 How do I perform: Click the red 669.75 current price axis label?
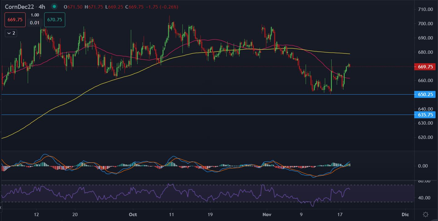(x=425, y=67)
